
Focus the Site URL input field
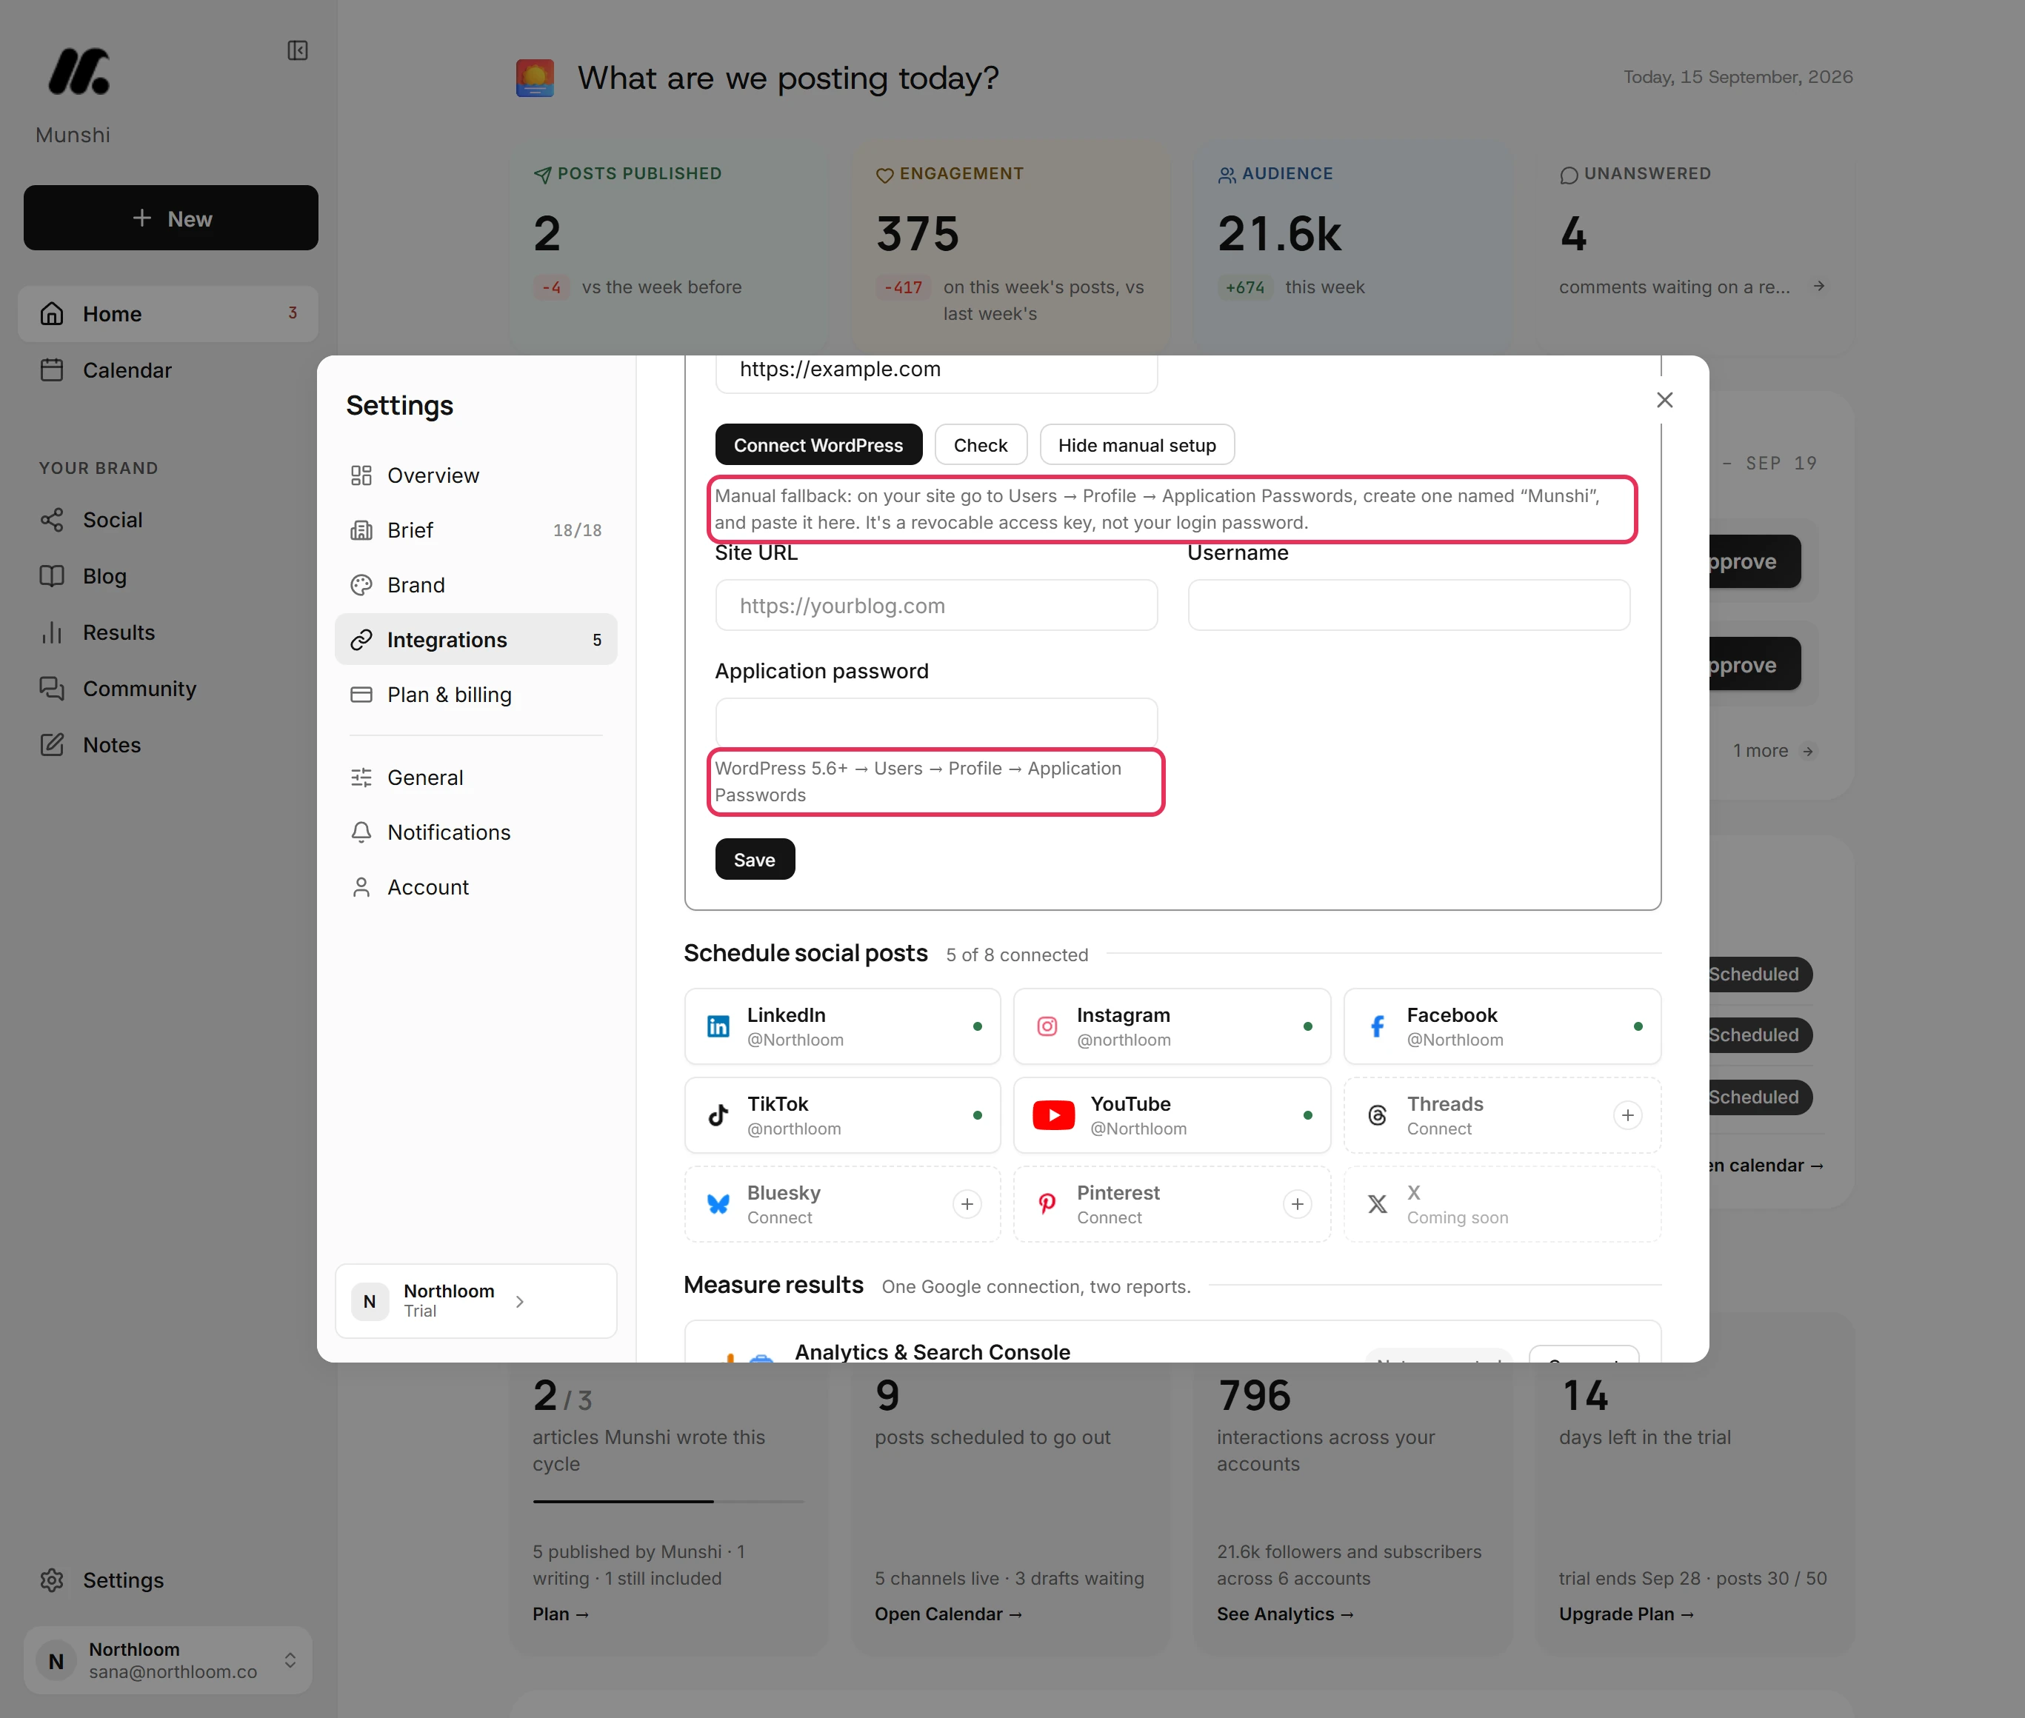tap(936, 606)
